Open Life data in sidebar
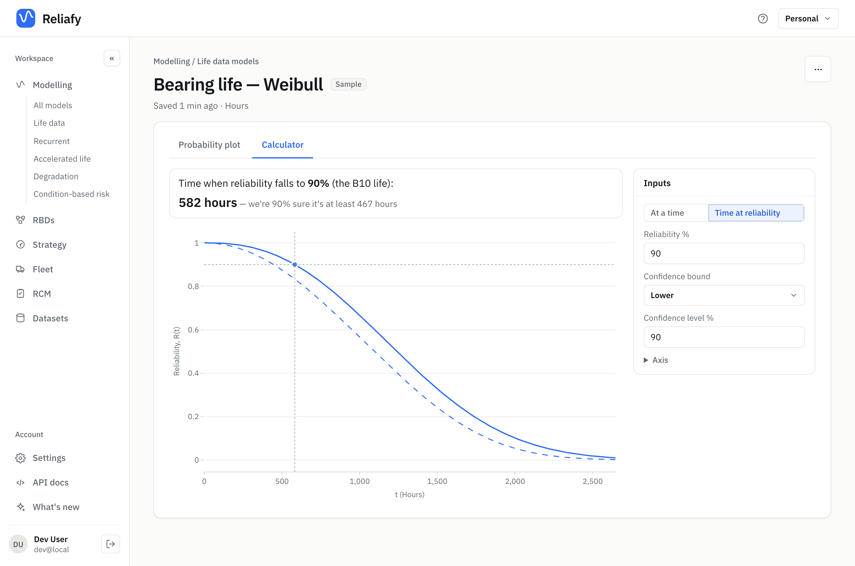855x566 pixels. [x=49, y=123]
